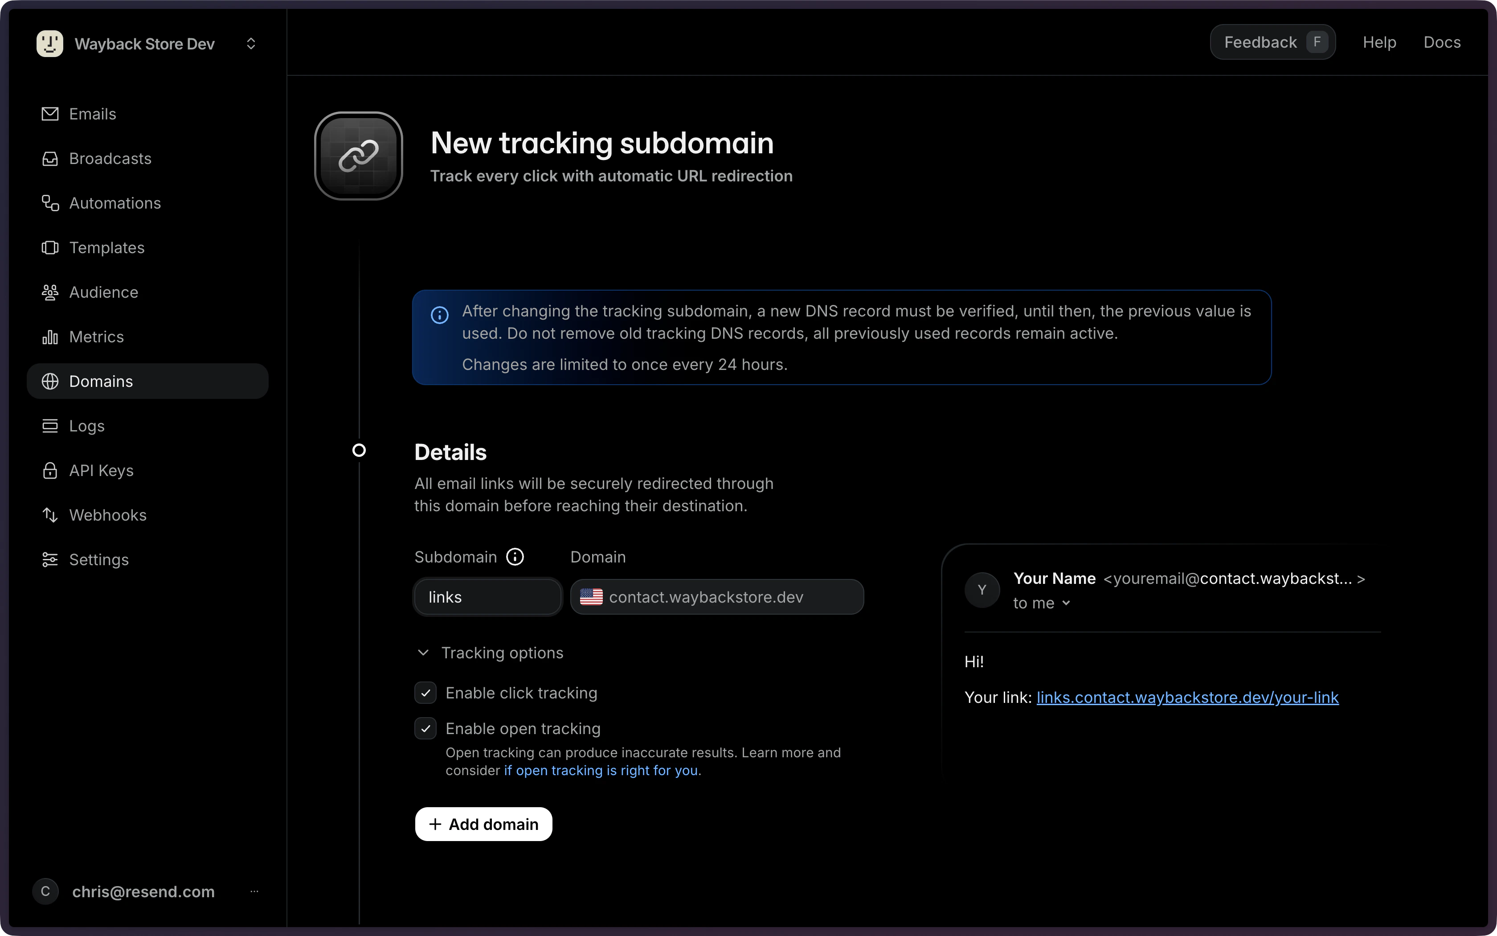
Task: Disable open tracking
Action: (x=425, y=728)
